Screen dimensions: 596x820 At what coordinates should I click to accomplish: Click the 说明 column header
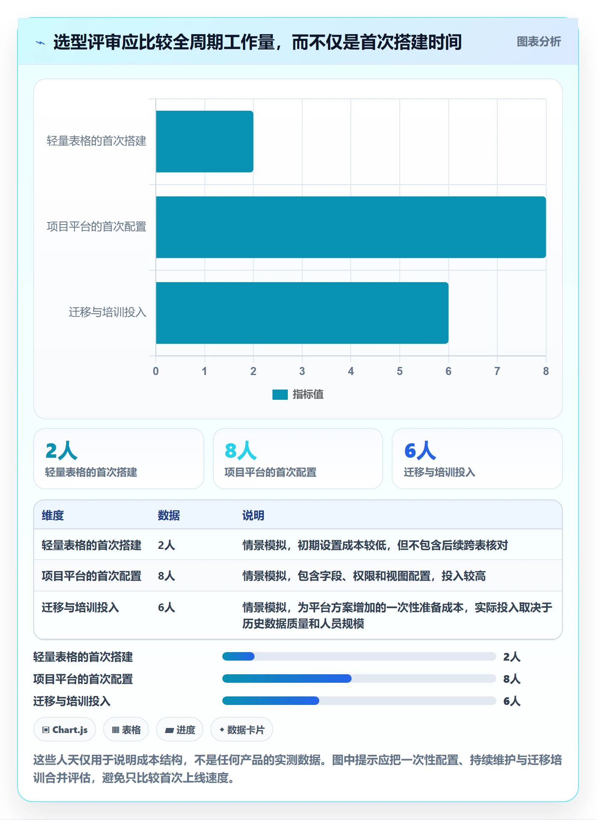(x=253, y=515)
